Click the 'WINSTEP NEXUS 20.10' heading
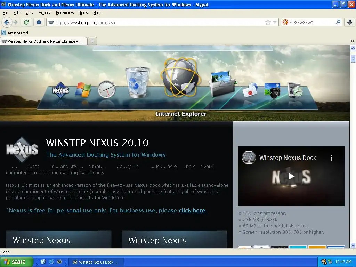Image resolution: width=356 pixels, height=267 pixels. click(97, 143)
